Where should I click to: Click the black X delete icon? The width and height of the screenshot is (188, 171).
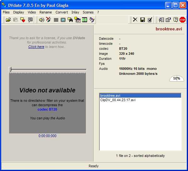pos(135,20)
